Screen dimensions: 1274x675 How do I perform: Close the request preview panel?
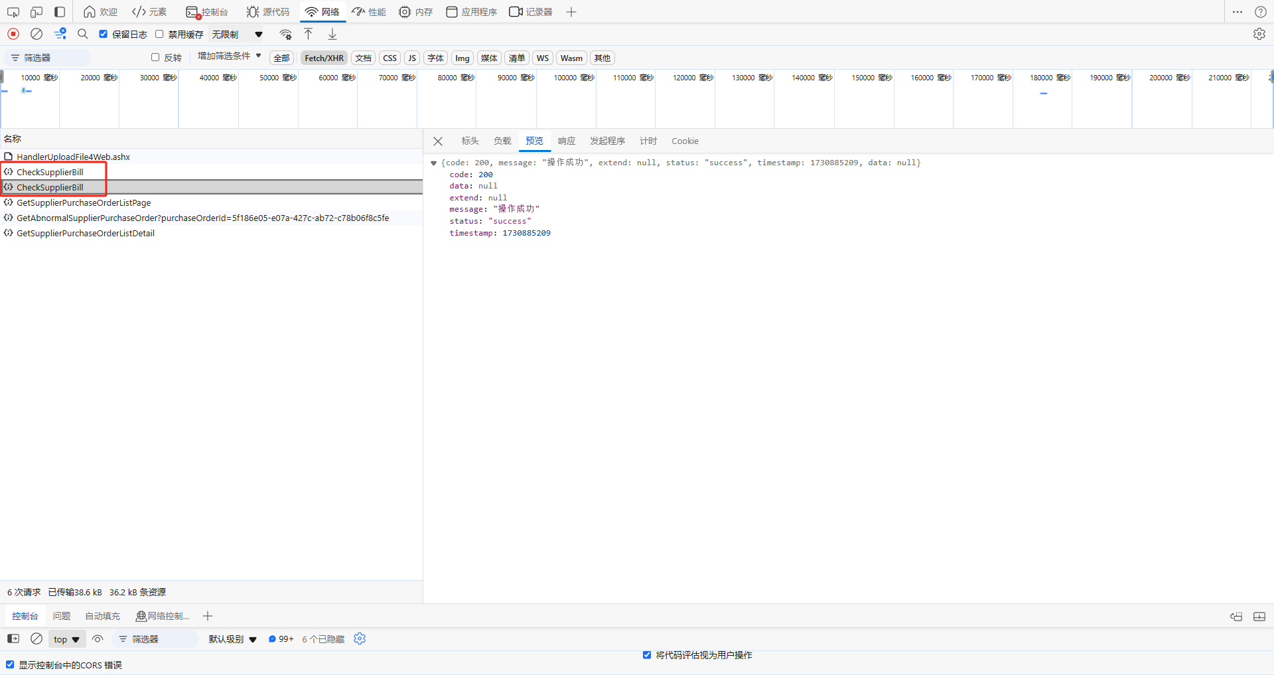438,141
